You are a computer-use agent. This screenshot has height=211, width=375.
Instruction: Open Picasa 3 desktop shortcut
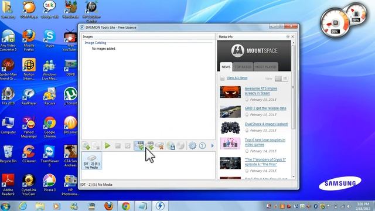click(x=49, y=183)
